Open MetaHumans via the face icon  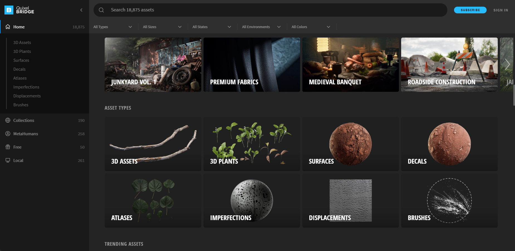8,134
